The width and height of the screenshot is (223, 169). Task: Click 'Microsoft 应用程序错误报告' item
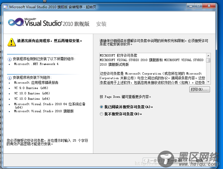pos(36,83)
